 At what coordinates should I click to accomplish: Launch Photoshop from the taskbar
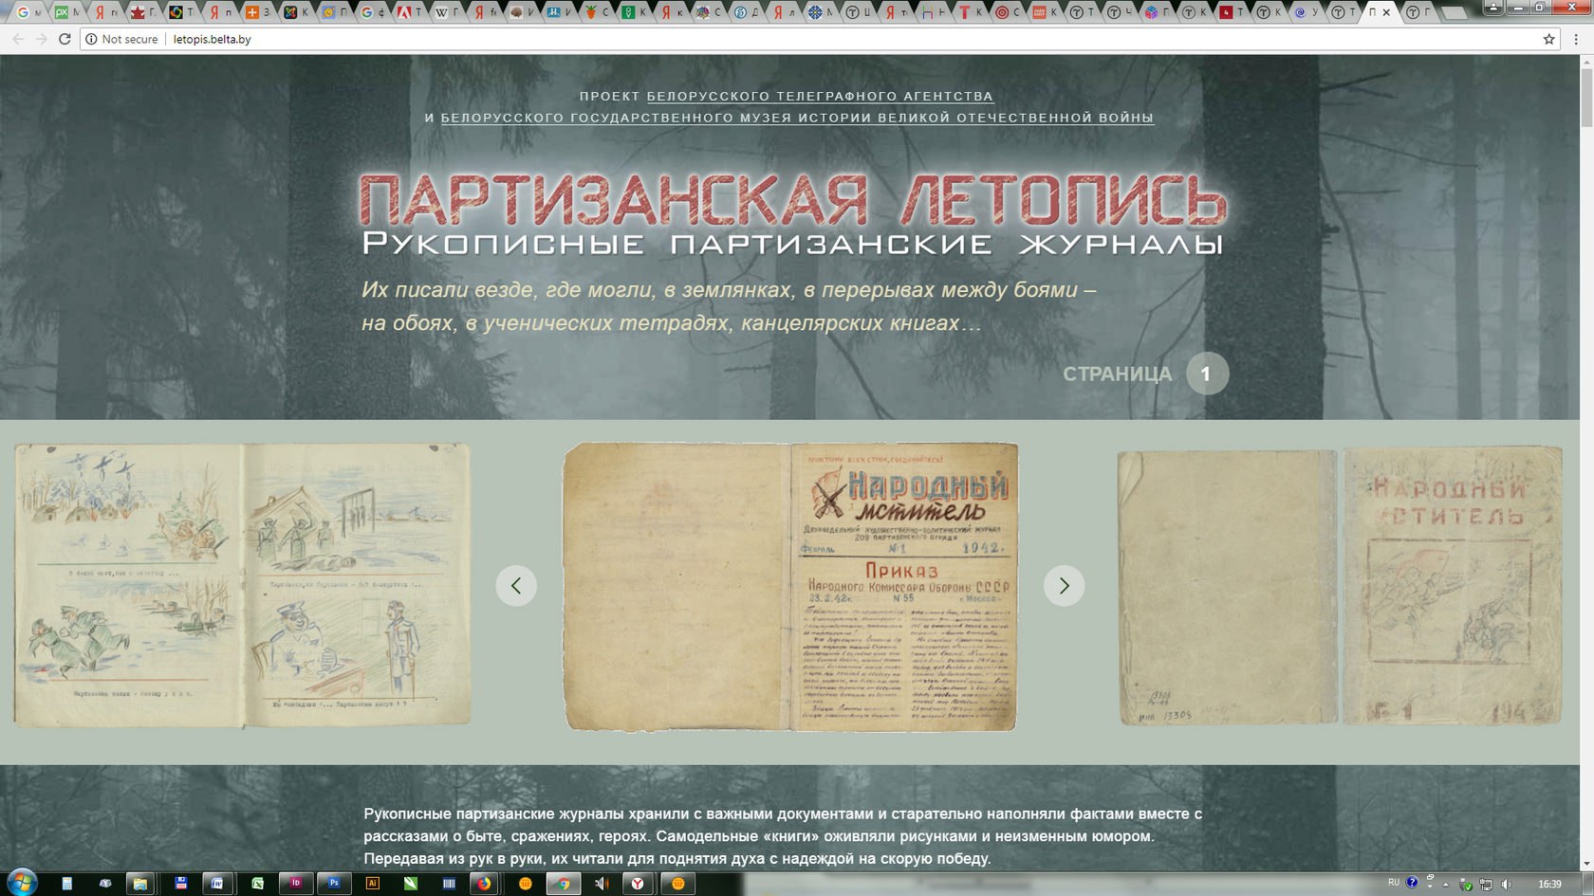[334, 883]
